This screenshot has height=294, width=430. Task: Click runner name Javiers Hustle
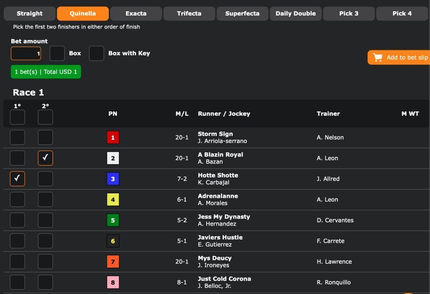point(220,237)
